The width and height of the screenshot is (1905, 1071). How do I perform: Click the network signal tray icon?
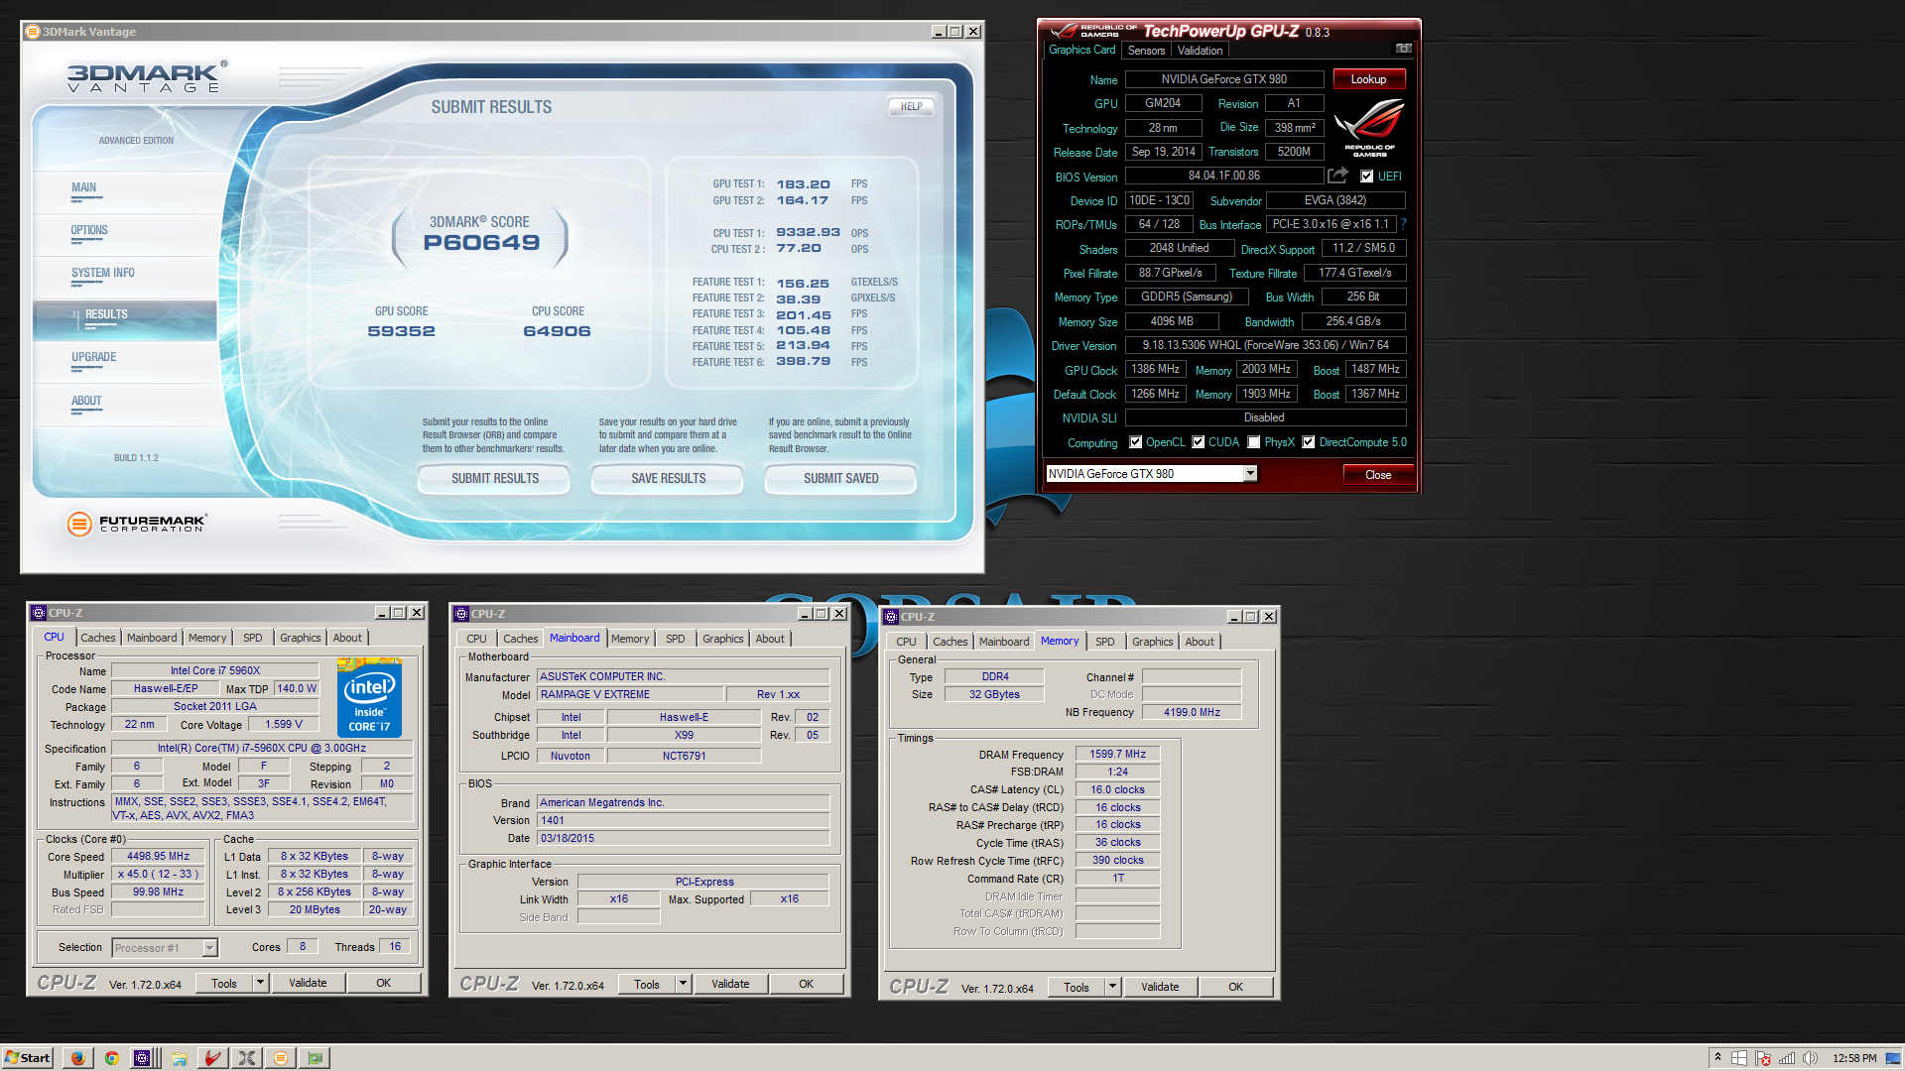click(1787, 1058)
